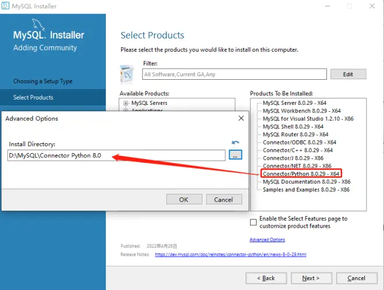Click the MySQL dolphin logo

38,25
